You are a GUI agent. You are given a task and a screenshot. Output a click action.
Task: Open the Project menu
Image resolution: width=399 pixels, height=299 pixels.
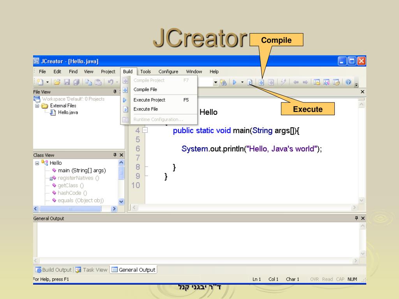[x=108, y=72]
